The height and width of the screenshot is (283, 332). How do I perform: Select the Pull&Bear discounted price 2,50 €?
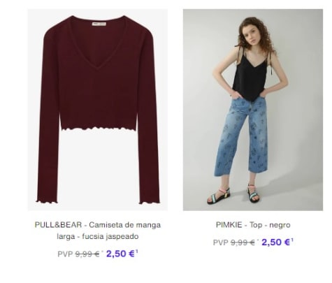[x=120, y=254]
